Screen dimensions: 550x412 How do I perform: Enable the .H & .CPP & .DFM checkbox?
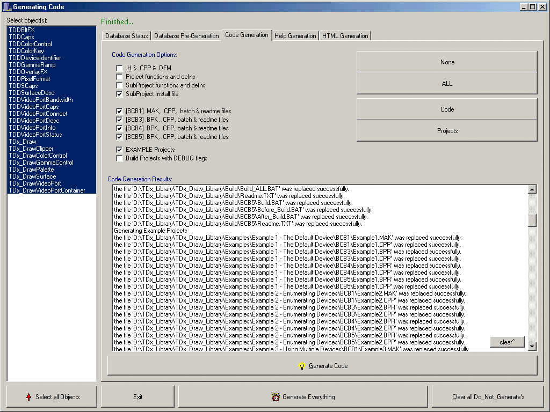[119, 68]
